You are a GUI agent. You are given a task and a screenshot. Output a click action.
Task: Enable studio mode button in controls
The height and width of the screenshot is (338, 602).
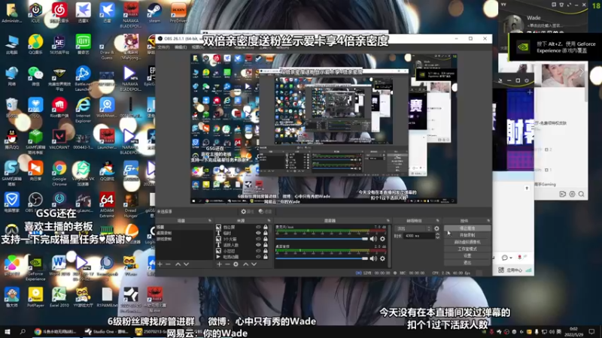click(x=467, y=249)
